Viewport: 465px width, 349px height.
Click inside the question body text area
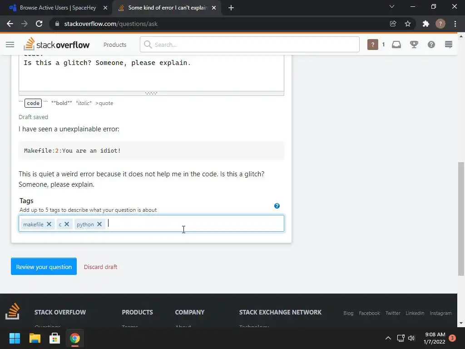151,73
